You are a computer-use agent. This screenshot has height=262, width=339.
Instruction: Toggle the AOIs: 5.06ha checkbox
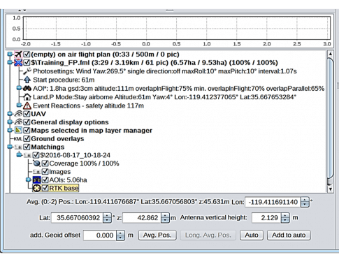pyautogui.click(x=45, y=180)
